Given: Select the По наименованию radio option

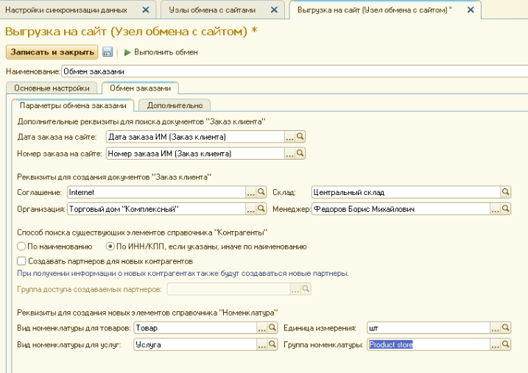Looking at the screenshot, I should [x=21, y=246].
